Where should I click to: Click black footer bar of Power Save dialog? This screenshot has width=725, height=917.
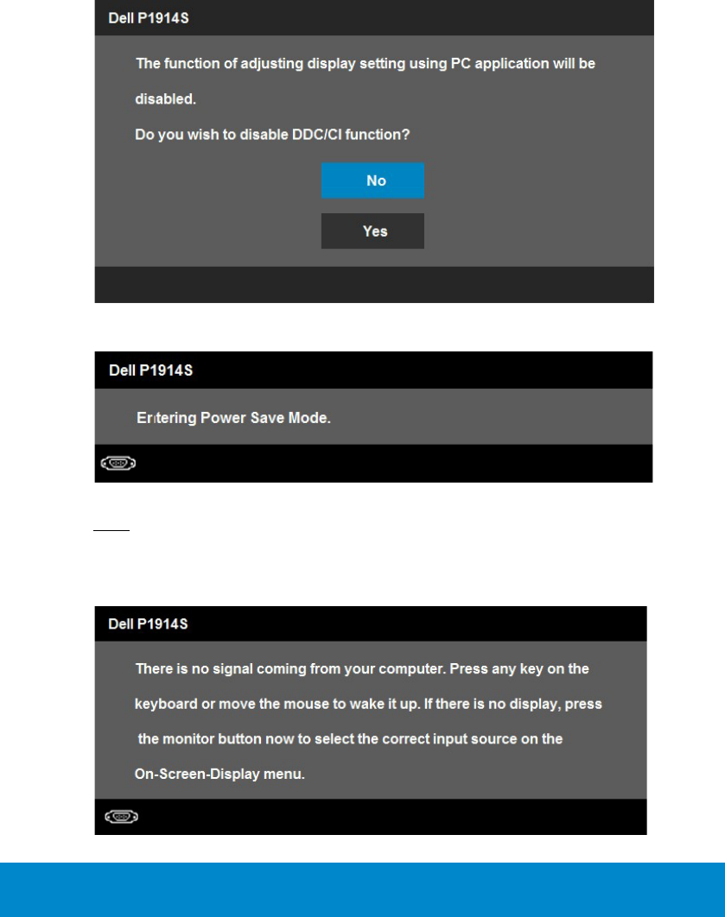click(x=389, y=464)
